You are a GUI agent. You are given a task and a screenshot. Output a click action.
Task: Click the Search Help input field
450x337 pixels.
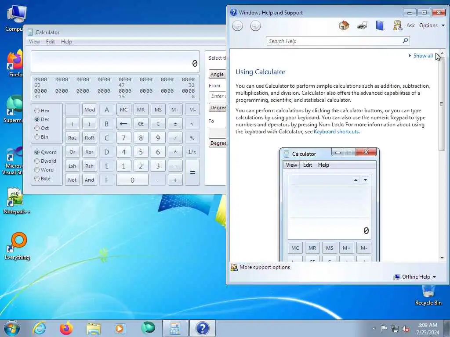(334, 41)
